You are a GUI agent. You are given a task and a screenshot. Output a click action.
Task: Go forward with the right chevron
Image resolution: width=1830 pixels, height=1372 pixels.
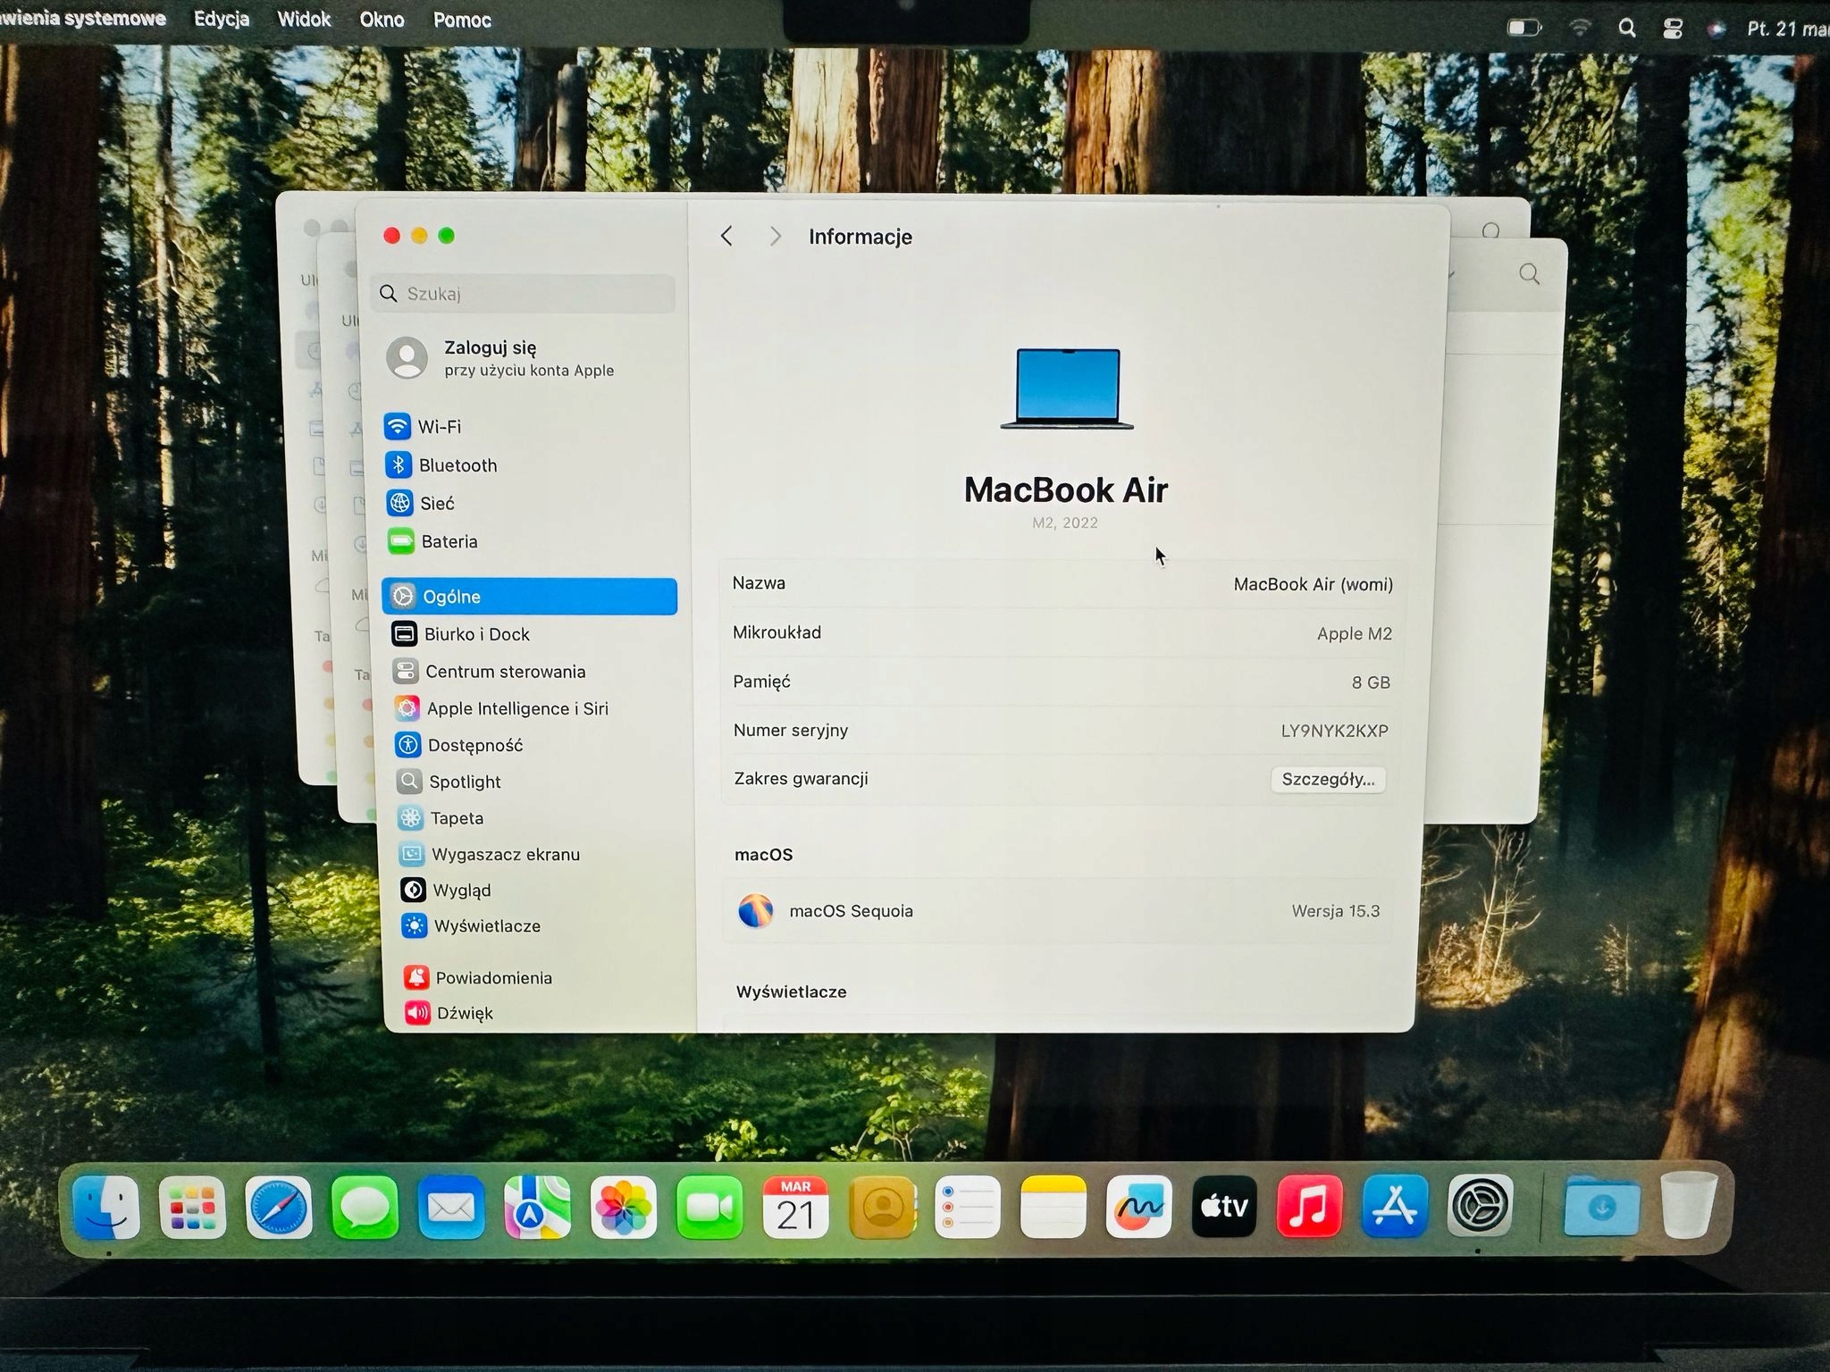click(775, 236)
